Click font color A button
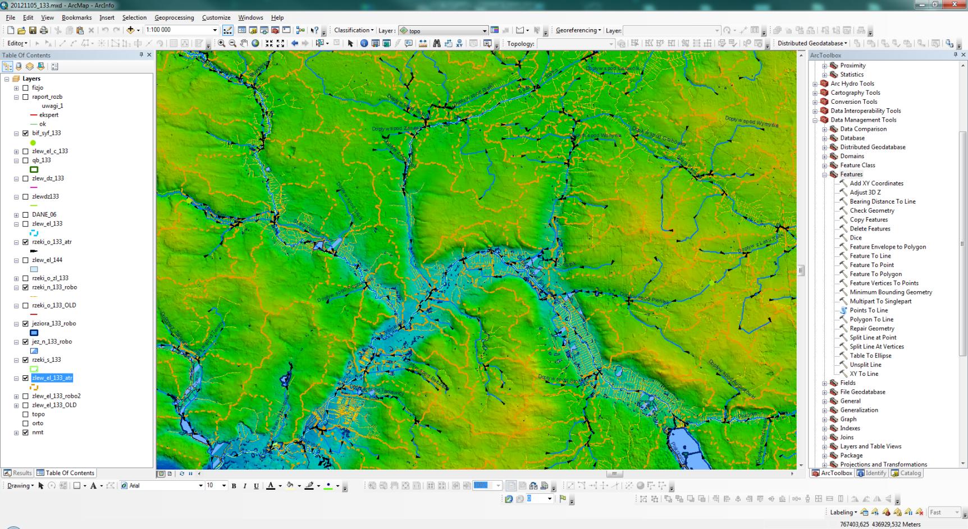 click(x=271, y=486)
